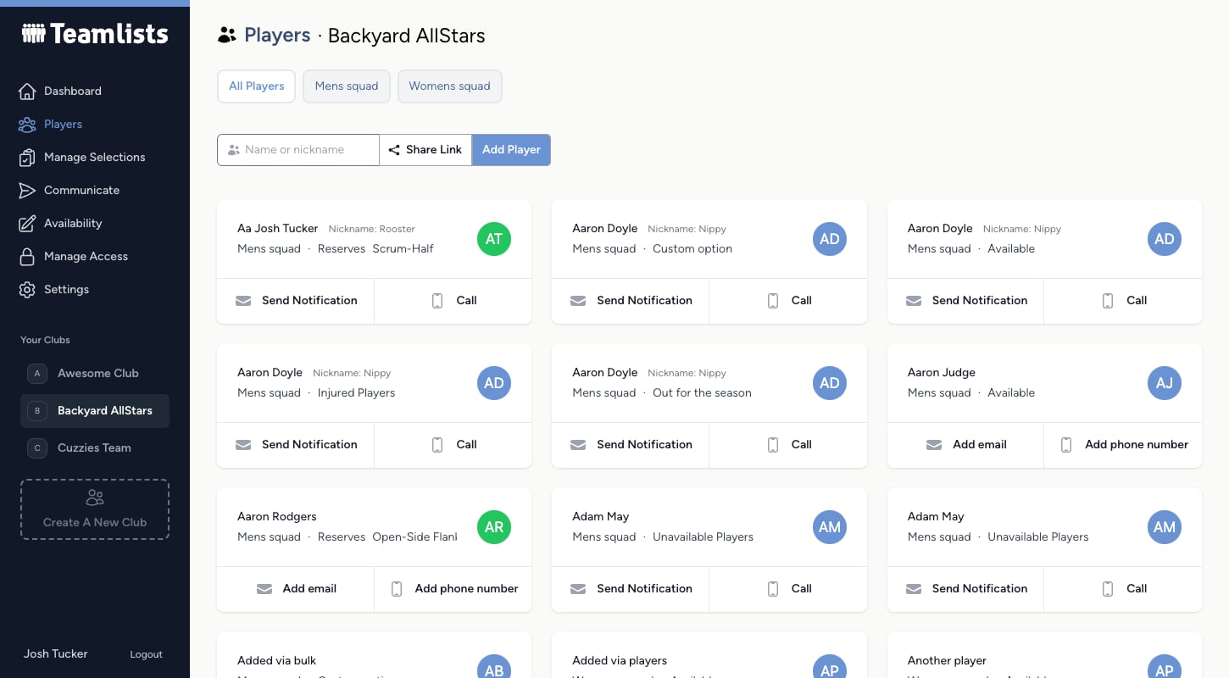Click phone icon on Aaron Doyle Available card
The height and width of the screenshot is (678, 1229).
click(x=1108, y=300)
